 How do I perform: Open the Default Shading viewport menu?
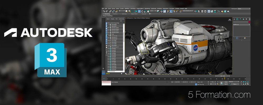point(145,18)
